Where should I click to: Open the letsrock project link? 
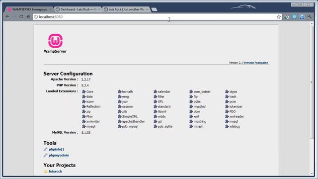(55, 171)
